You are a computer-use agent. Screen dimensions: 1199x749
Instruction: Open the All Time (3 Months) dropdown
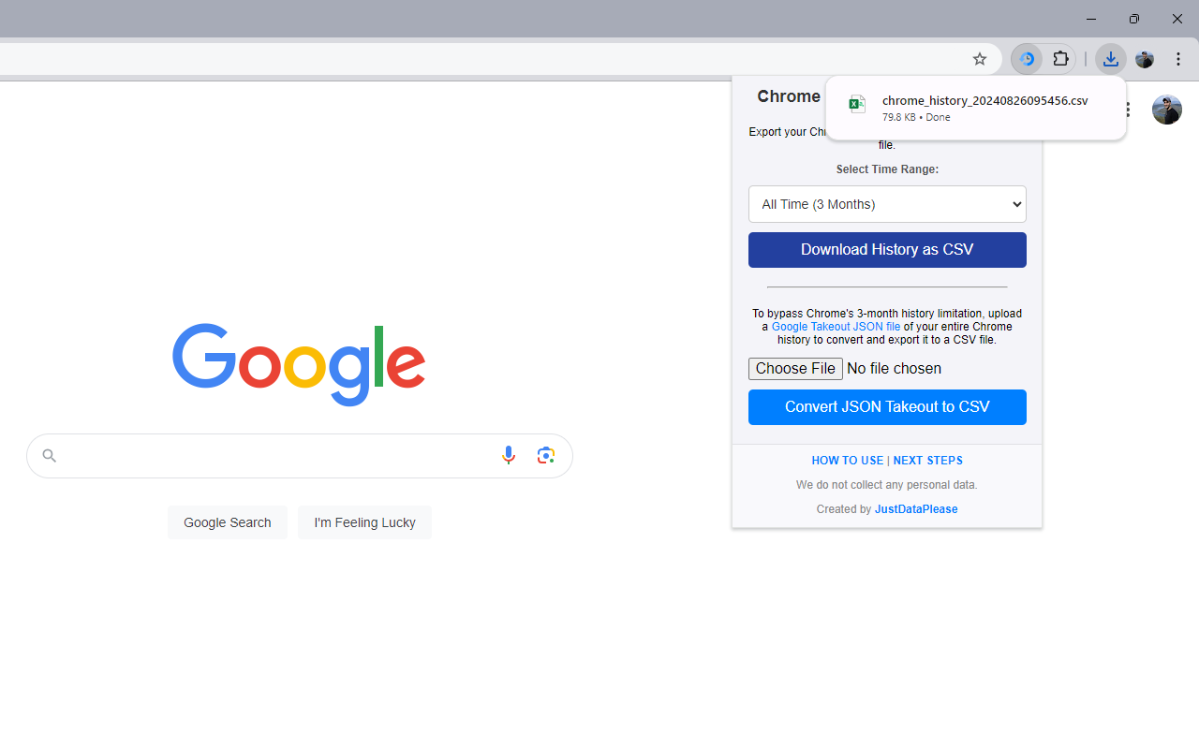(x=886, y=204)
